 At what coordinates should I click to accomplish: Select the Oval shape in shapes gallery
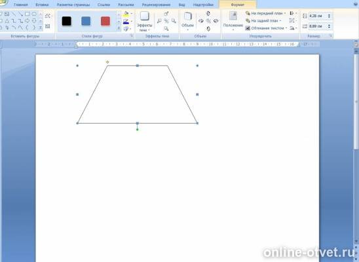tap(34, 14)
